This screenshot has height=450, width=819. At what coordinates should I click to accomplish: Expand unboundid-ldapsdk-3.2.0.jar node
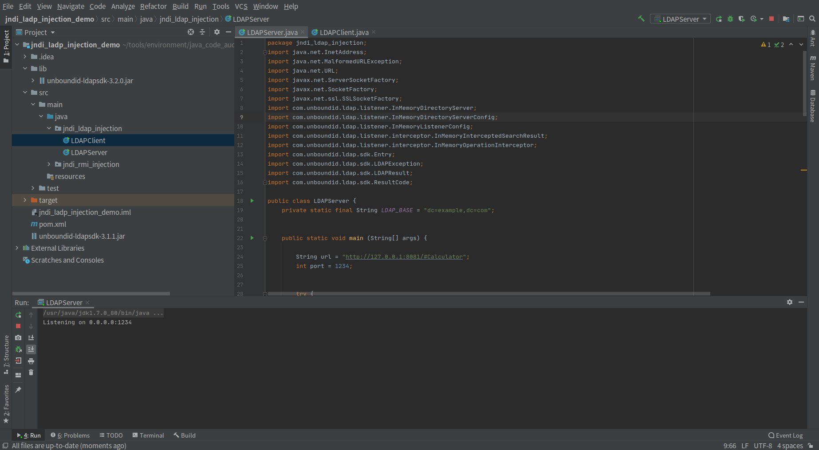33,81
